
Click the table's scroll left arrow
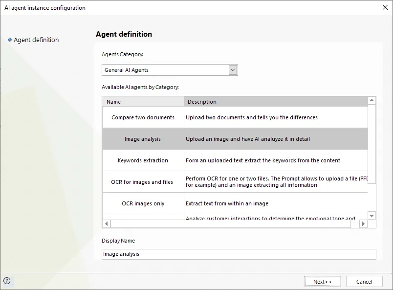(x=106, y=223)
